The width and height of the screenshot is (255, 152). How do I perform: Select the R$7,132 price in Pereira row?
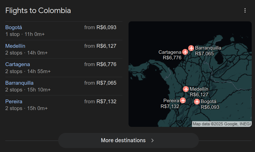pyautogui.click(x=106, y=102)
